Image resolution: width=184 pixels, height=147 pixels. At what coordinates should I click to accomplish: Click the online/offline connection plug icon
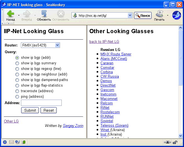click(x=168, y=142)
